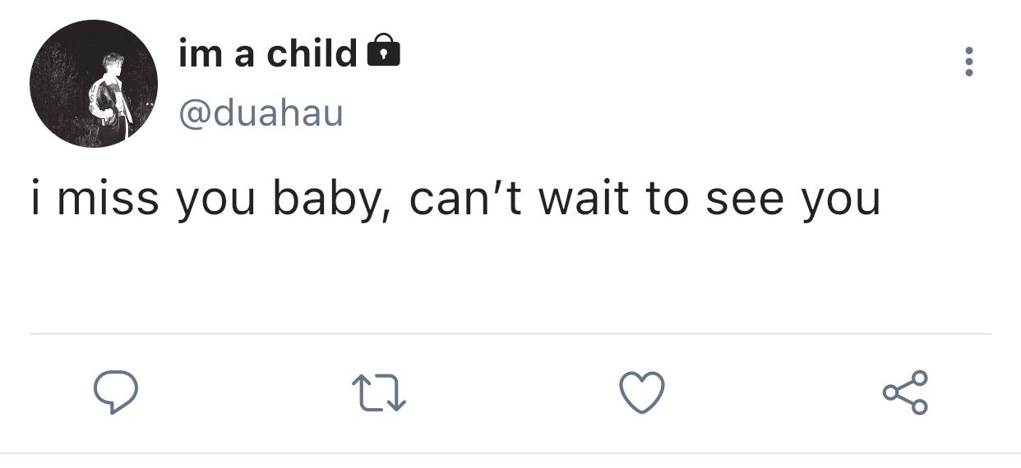
Task: Like the tweet with the heart icon
Action: pos(641,392)
